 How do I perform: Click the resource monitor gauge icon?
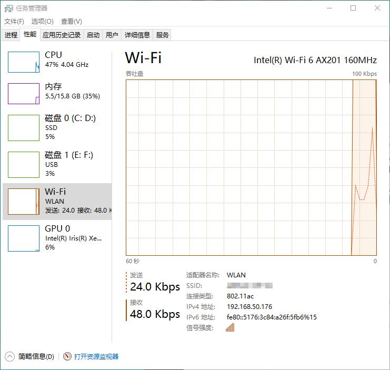67,356
